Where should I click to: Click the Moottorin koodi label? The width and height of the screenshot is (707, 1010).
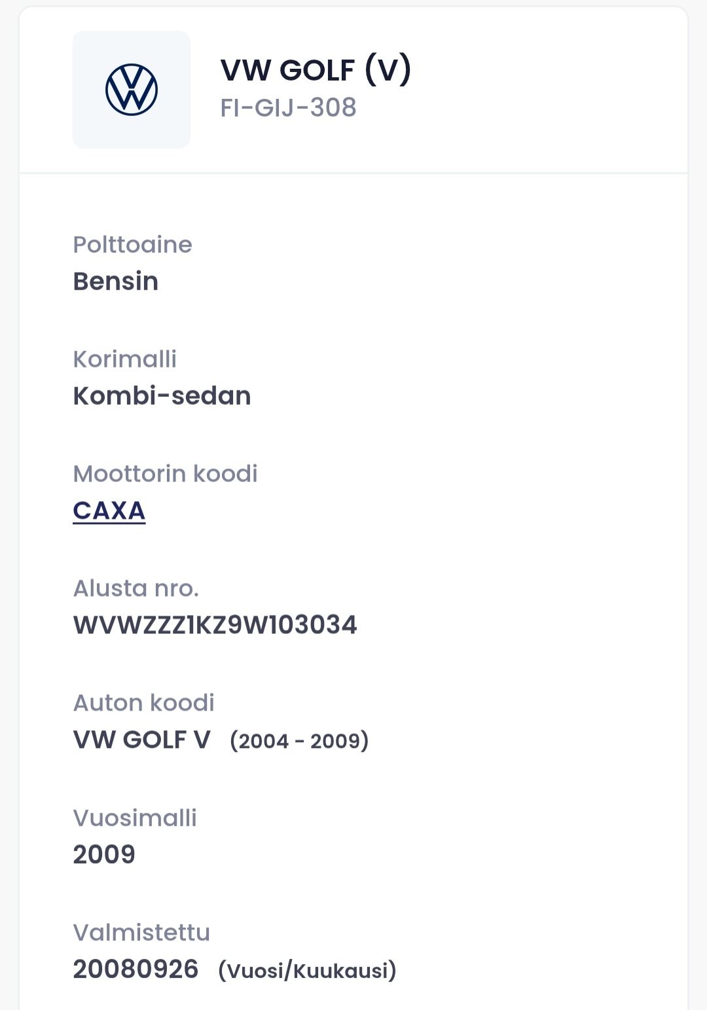[x=166, y=474]
